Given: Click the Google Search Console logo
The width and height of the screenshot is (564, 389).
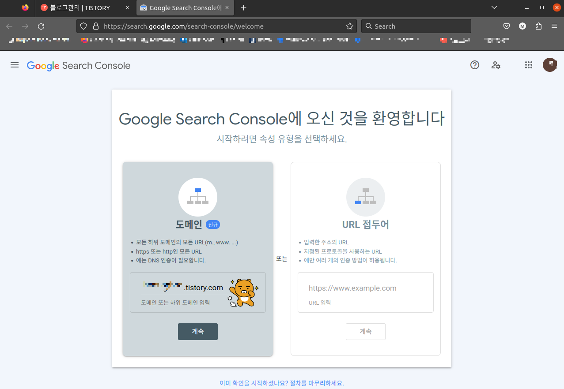Looking at the screenshot, I should 79,66.
